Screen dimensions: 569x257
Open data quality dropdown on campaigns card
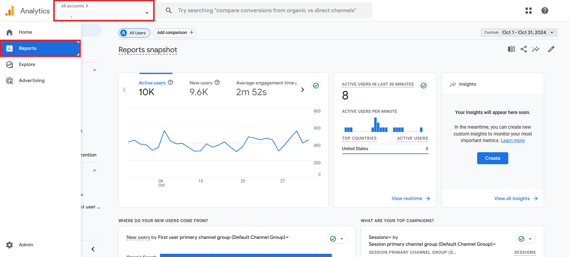pyautogui.click(x=530, y=239)
